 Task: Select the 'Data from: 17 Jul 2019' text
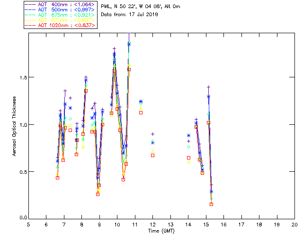click(129, 15)
